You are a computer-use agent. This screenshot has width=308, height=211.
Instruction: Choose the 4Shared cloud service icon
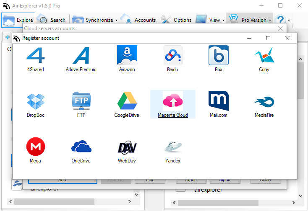point(36,55)
